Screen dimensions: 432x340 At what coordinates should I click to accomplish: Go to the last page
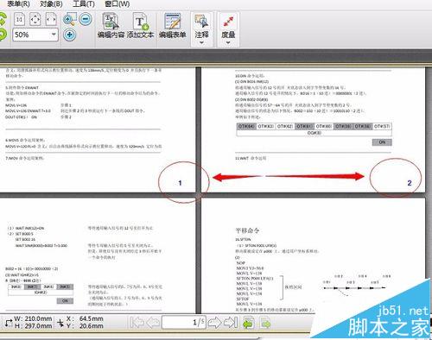click(x=231, y=323)
